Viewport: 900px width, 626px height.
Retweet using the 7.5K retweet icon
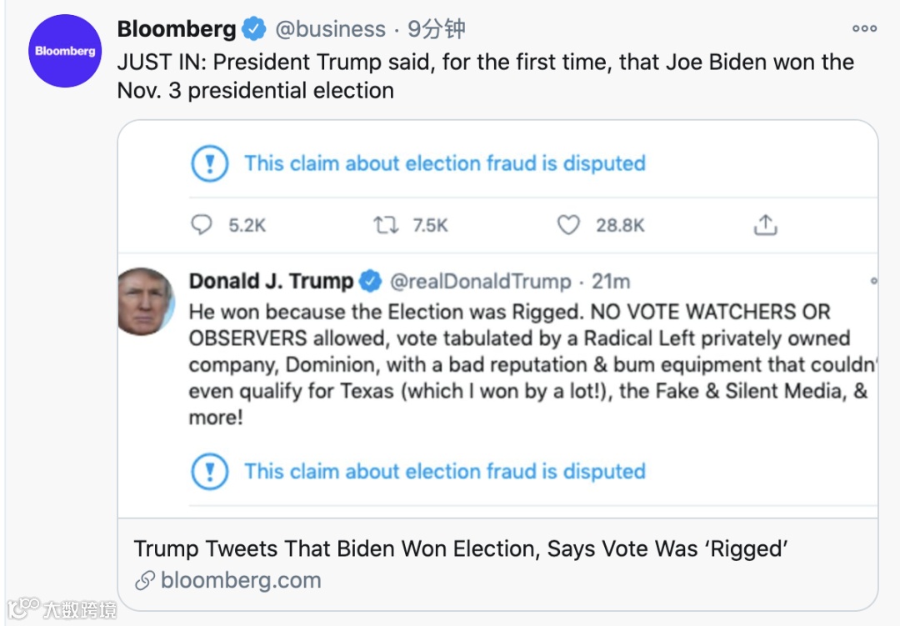pyautogui.click(x=386, y=225)
